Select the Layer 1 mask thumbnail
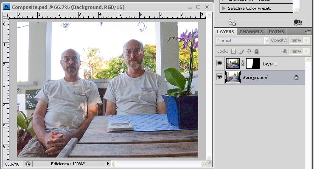Viewport: 314px width, 169px height. [x=253, y=64]
